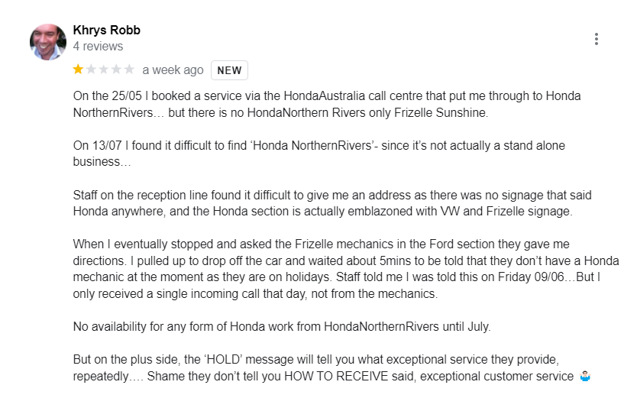Click paragraph starting 'On the 25/05'
Screen dimensions: 637x398
[x=327, y=104]
